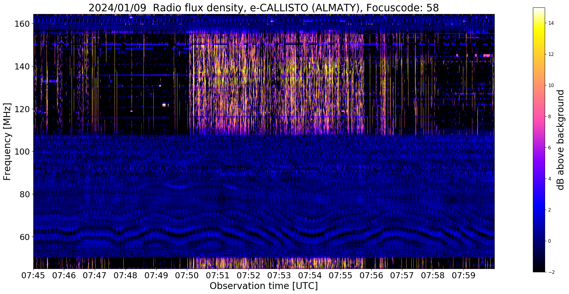Click the 07:59 time tick label

[x=464, y=275]
